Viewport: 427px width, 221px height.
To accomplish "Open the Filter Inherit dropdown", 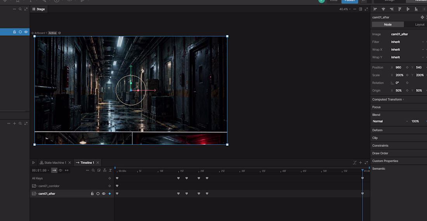I will click(408, 42).
